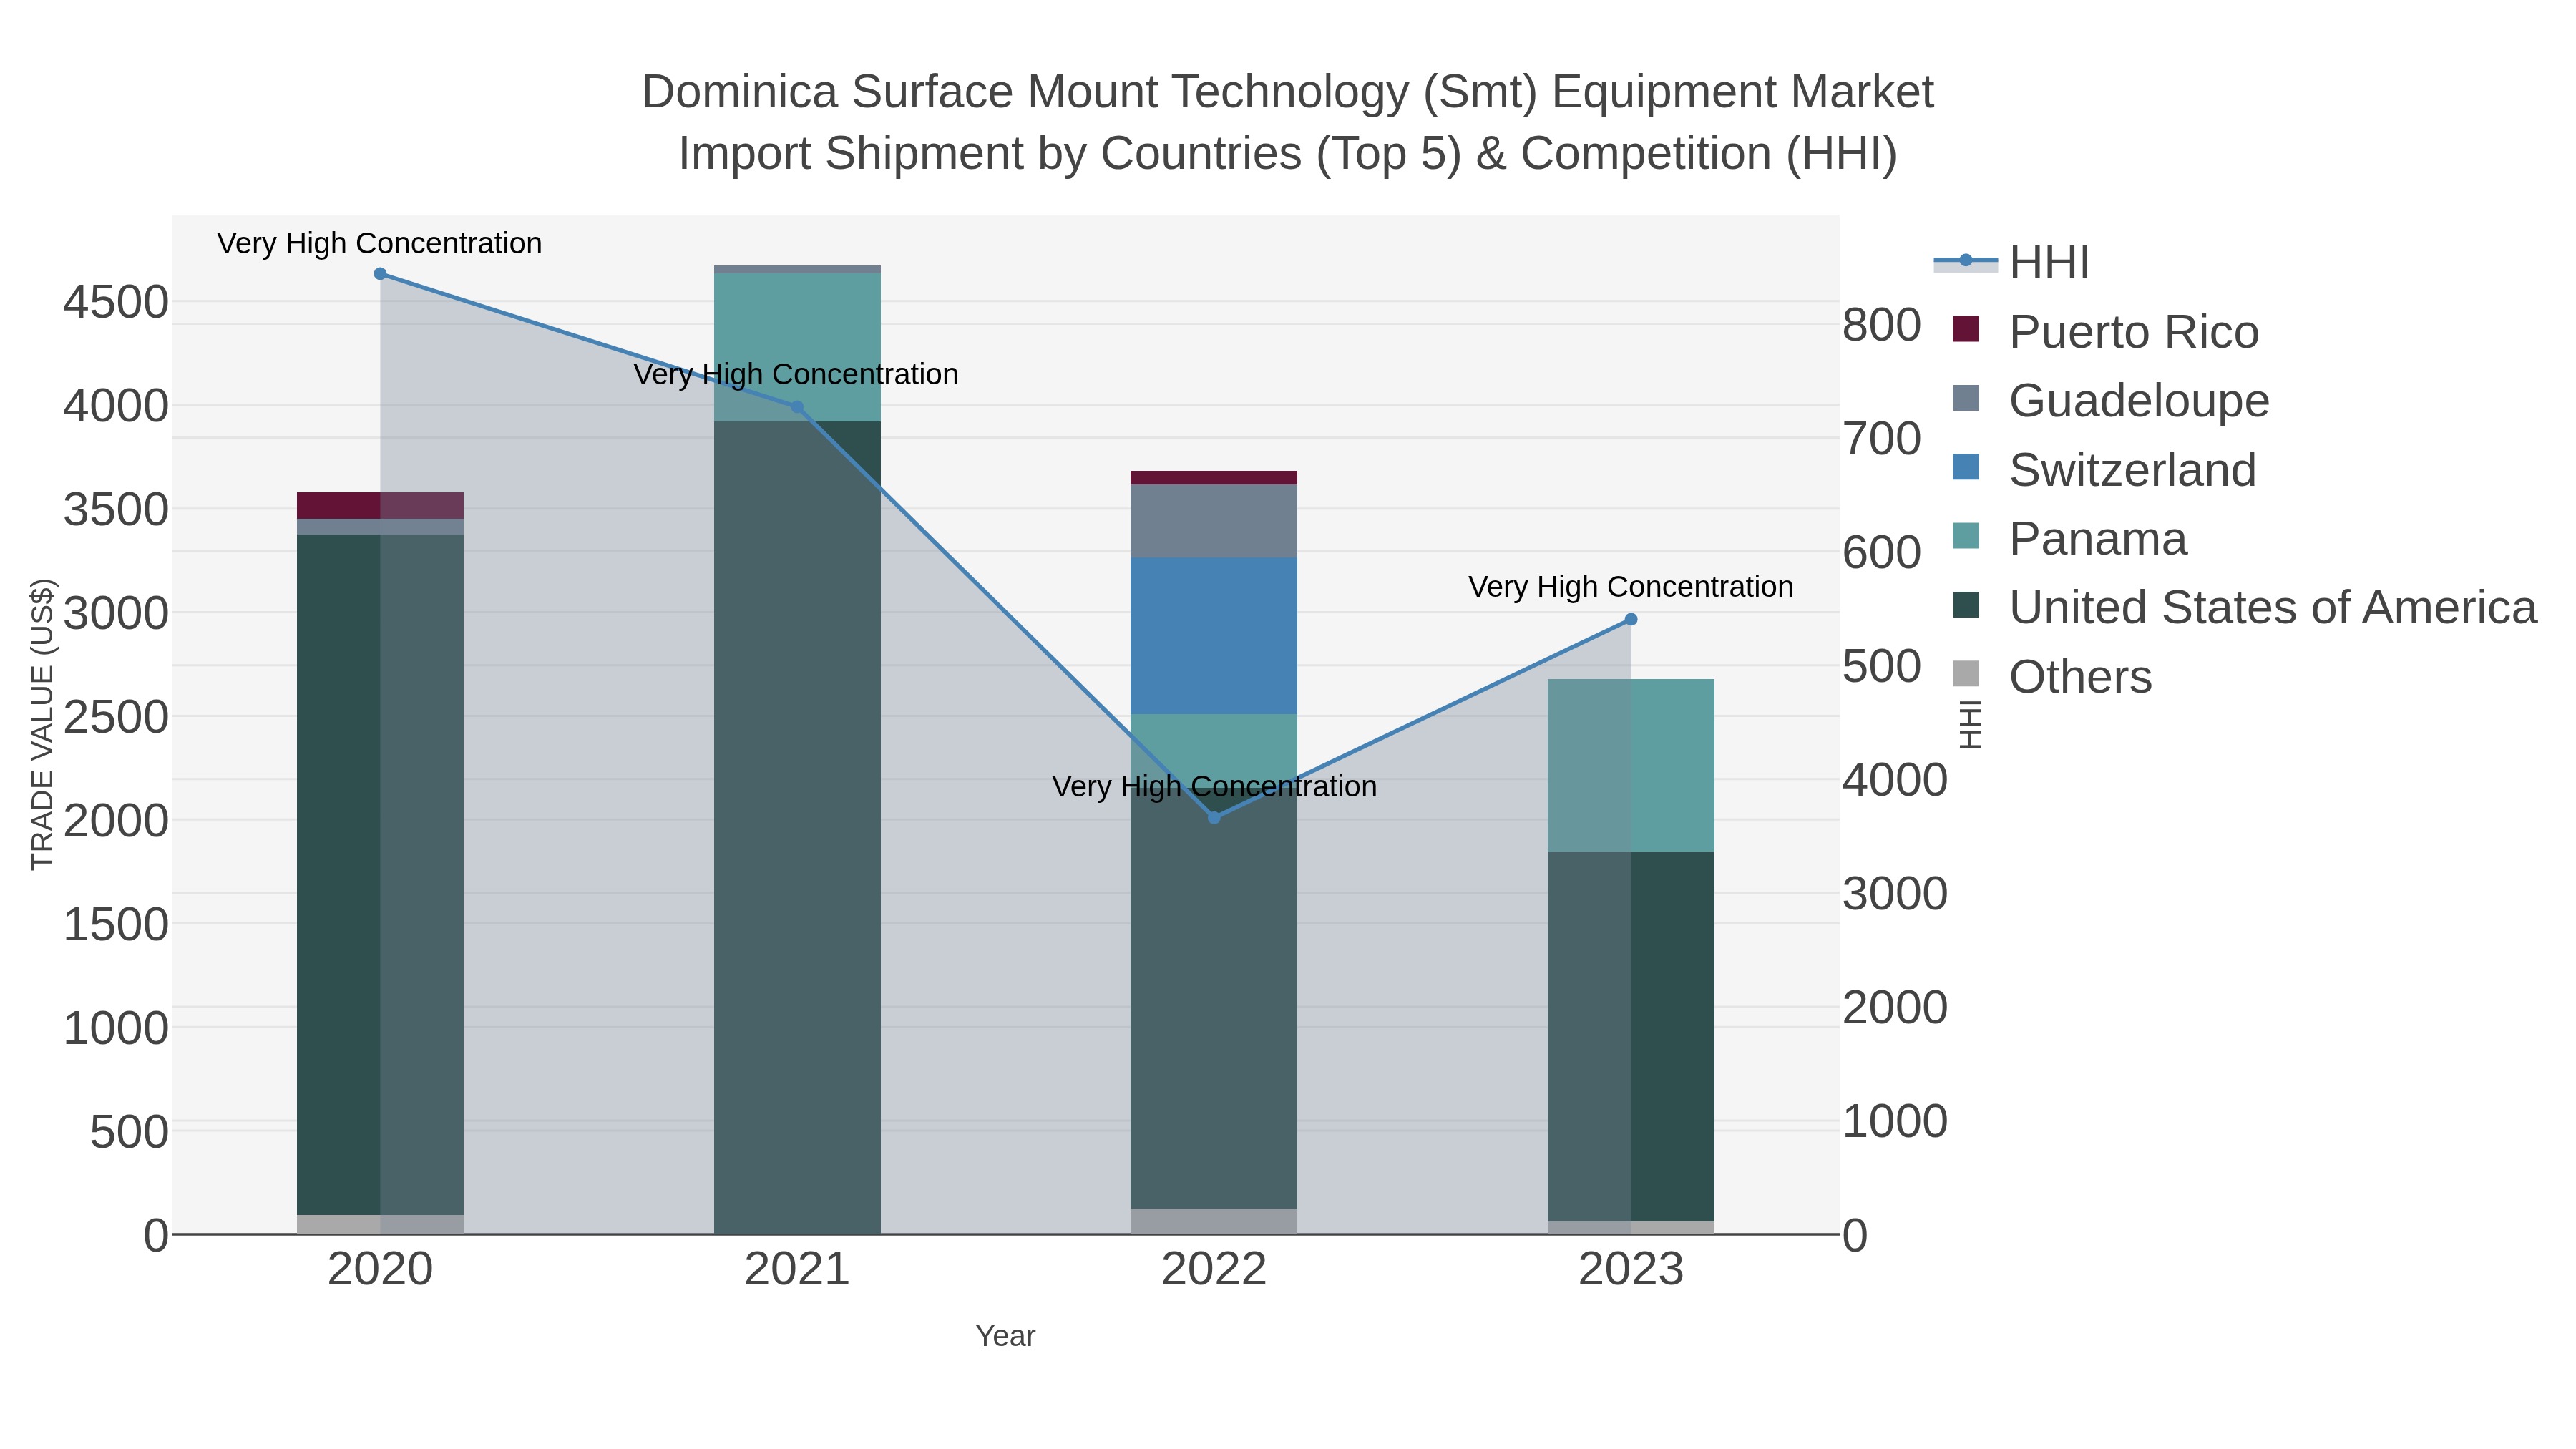Viewport: 2576px width, 1449px height.
Task: Click the 2020 Very High Concentration annotation
Action: click(380, 244)
